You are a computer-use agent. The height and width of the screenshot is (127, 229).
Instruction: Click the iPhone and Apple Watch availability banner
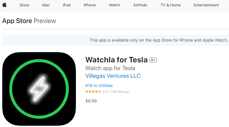click(x=116, y=40)
